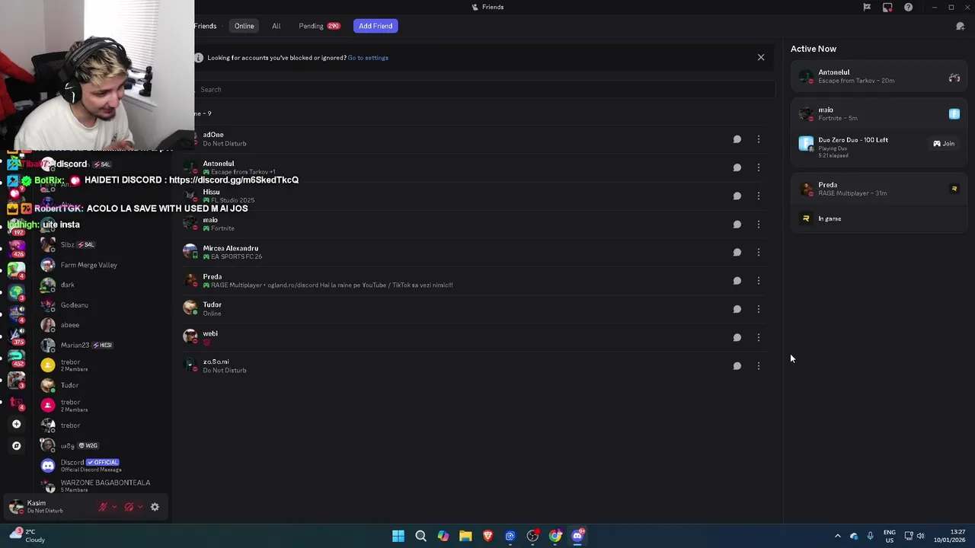Viewport: 975px width, 548px height.
Task: Open Antonelul's Active Now card
Action: [x=879, y=77]
